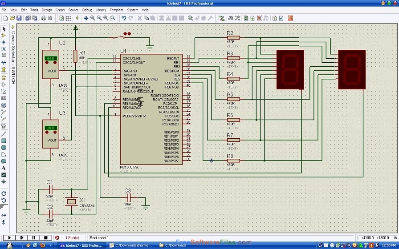The height and width of the screenshot is (249, 399).
Task: Click the horizontal mirror flip icon
Action: [4, 215]
